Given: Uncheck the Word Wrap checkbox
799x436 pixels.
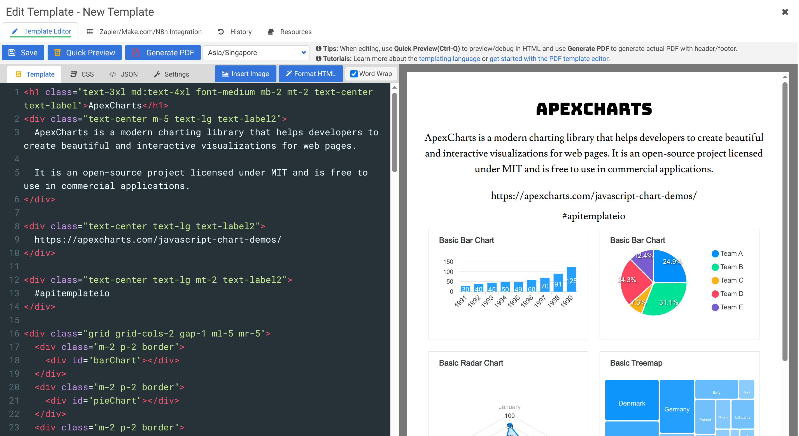Looking at the screenshot, I should click(x=354, y=74).
